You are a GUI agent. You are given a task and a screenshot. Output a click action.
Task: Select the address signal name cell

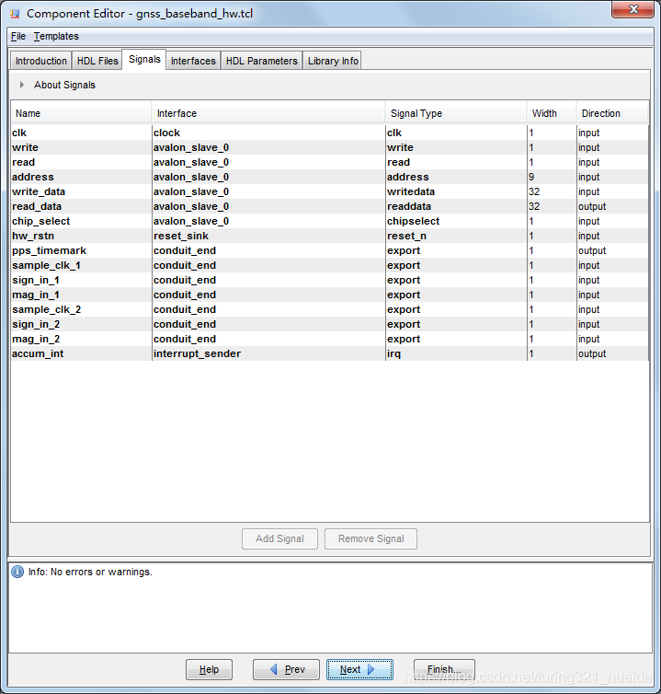tap(81, 177)
